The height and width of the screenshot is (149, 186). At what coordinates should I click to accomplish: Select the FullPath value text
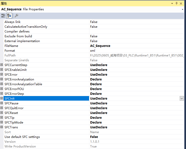[137, 55]
